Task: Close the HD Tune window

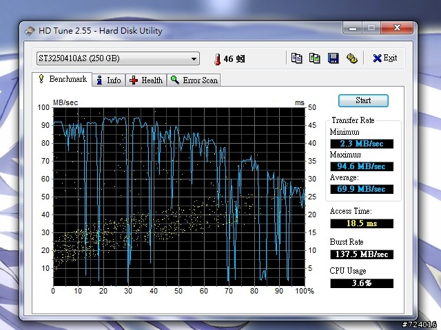Action: (x=397, y=27)
